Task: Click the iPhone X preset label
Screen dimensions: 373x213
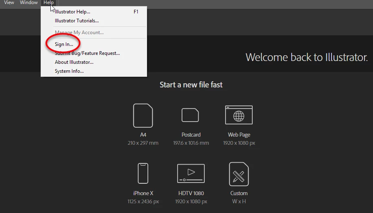Action: (143, 193)
